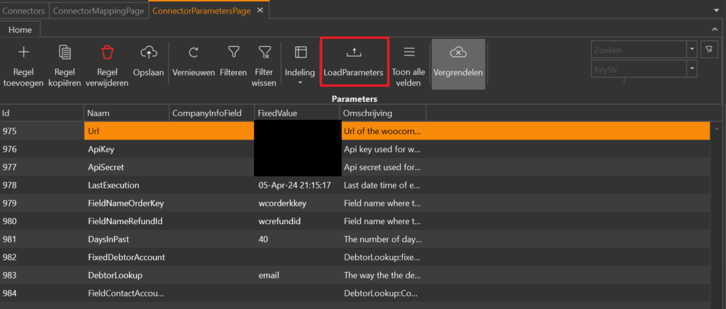This screenshot has width=726, height=309.
Task: Close the ConnectorParametersPage tab
Action: tap(260, 10)
